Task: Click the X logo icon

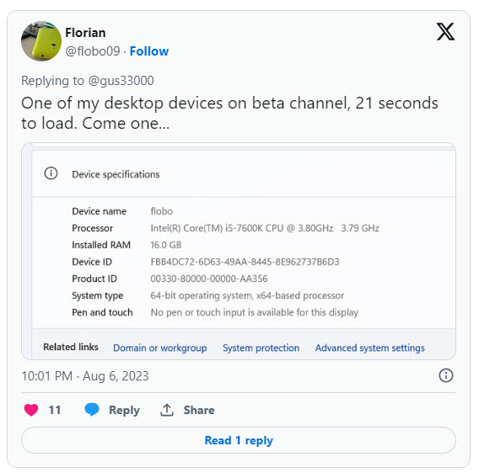Action: pos(445,31)
